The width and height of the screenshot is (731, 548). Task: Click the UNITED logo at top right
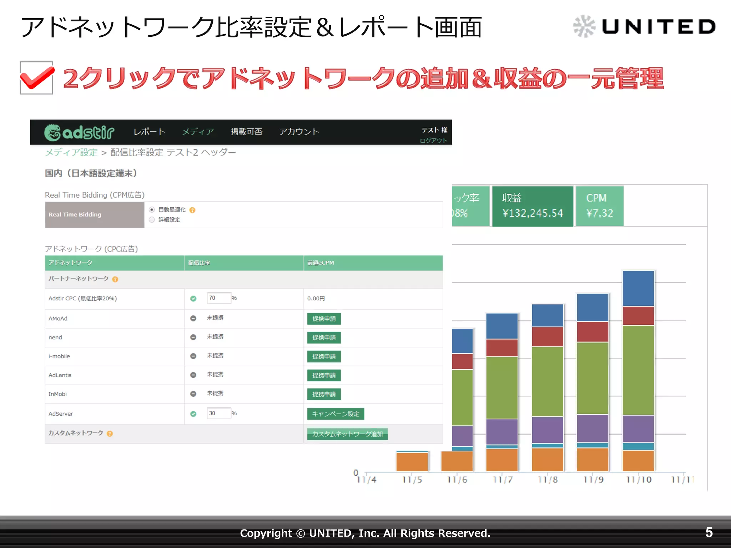point(644,26)
